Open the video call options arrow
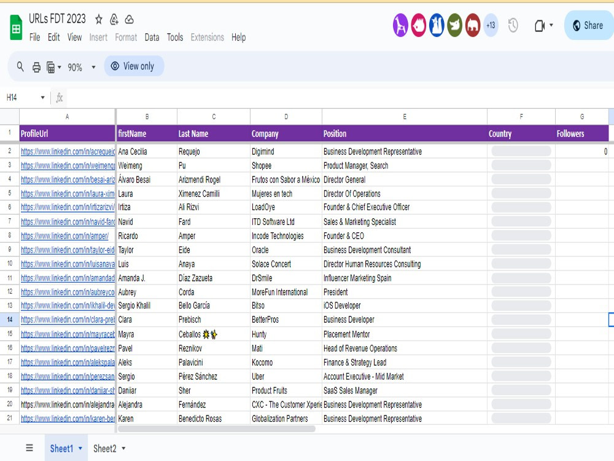This screenshot has width=614, height=461. click(x=551, y=25)
